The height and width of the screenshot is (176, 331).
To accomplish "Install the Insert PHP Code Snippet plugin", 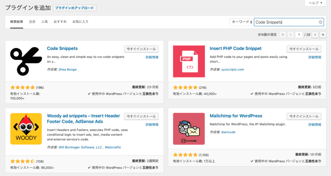I will 304,49.
